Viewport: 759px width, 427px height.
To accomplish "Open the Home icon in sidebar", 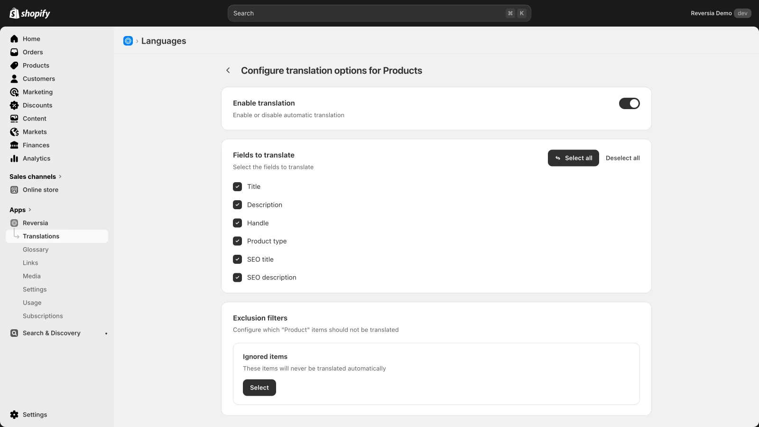I will click(x=14, y=39).
